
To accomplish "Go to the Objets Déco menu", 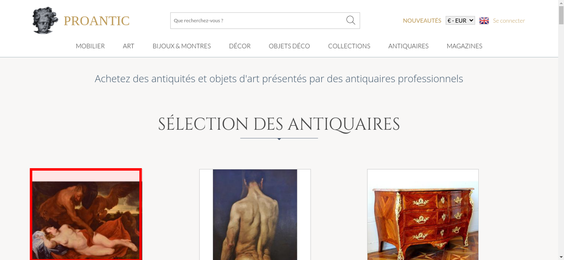I will click(x=289, y=46).
